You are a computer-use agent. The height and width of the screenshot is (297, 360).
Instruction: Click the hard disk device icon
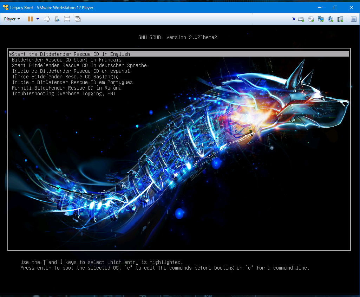click(301, 19)
